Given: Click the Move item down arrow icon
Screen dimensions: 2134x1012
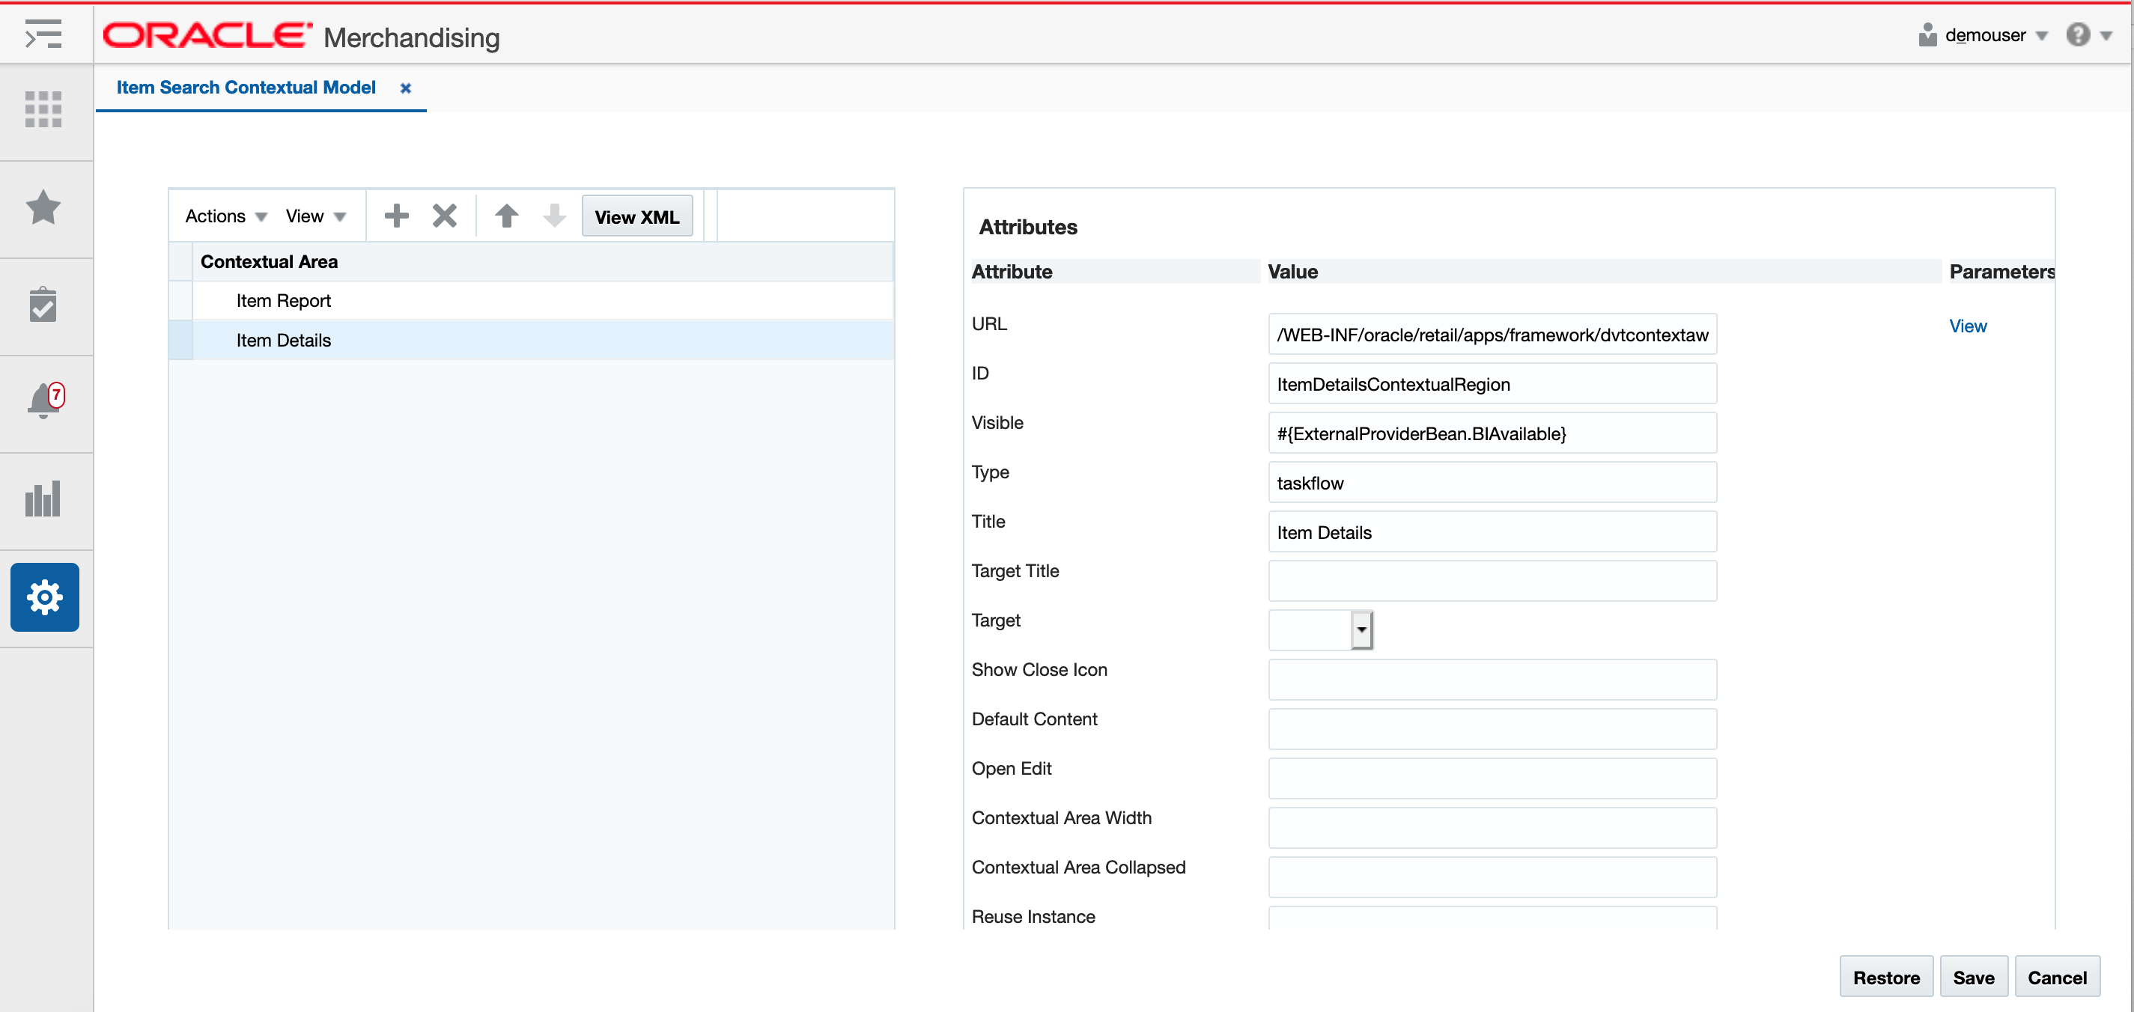Looking at the screenshot, I should tap(554, 216).
